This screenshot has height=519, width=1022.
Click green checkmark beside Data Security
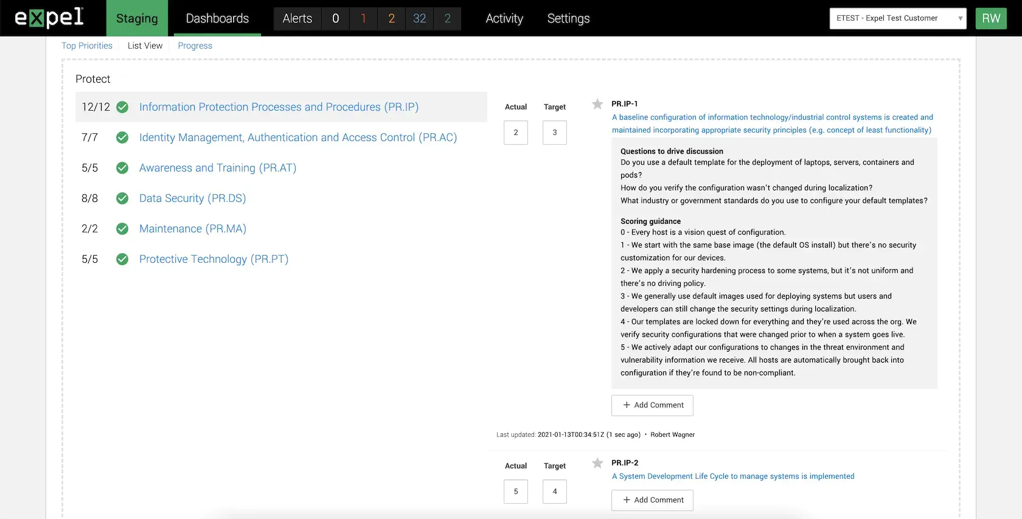122,198
